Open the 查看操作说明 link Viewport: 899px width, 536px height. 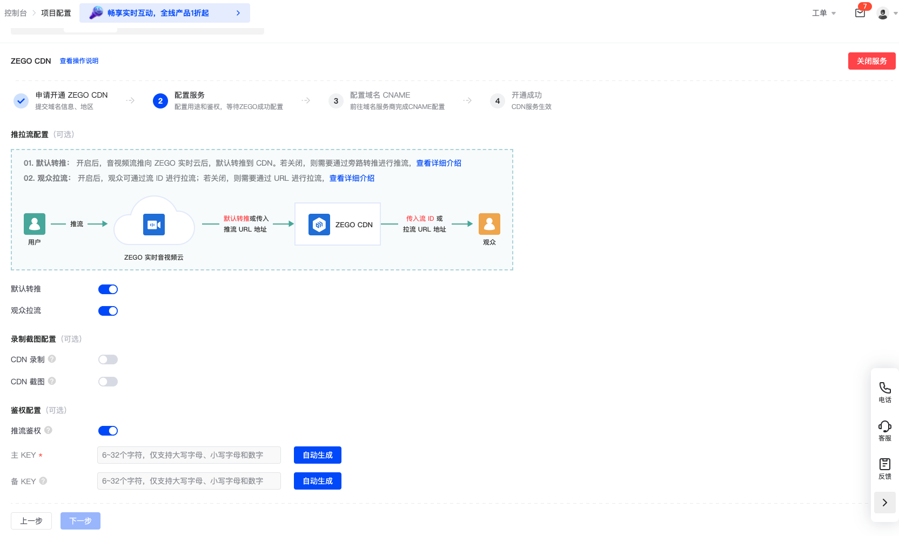coord(79,61)
